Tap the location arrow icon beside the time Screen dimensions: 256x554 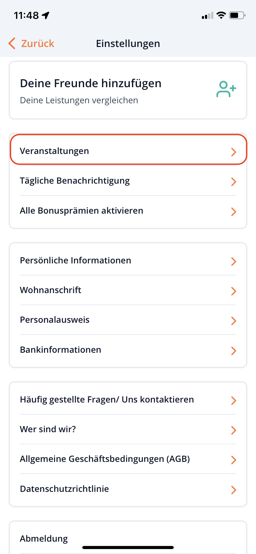[x=46, y=15]
